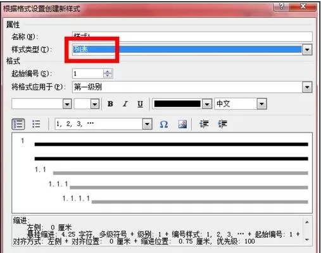Click the 缩进 description text
Image resolution: width=321 pixels, height=253 pixels.
click(157, 231)
